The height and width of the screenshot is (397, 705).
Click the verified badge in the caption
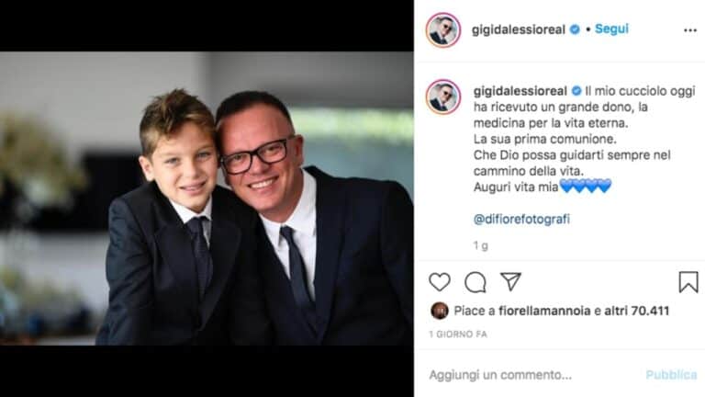[576, 91]
